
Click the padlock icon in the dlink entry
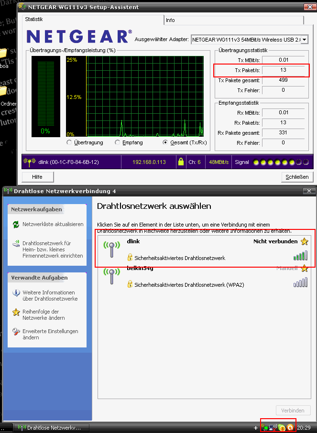coord(130,258)
